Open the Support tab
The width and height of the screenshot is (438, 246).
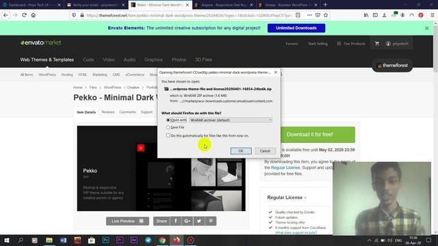tap(146, 112)
